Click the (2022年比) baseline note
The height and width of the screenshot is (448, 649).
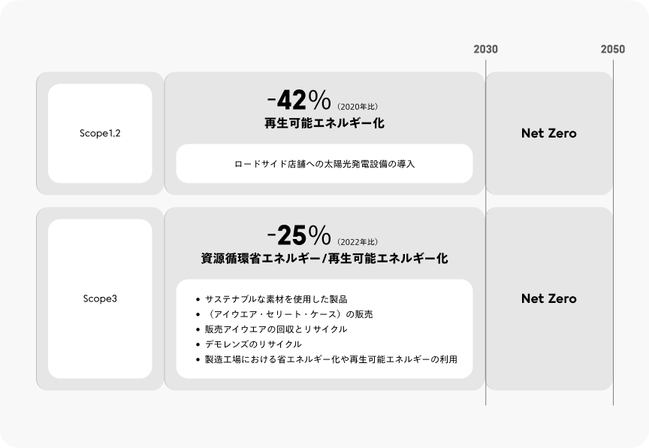(358, 241)
